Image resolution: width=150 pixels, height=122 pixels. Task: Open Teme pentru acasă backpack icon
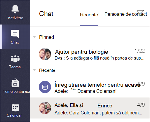(15, 83)
